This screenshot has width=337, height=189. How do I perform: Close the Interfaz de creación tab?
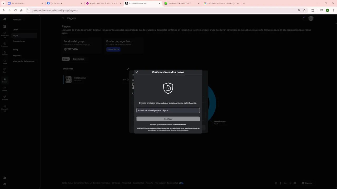tap(160, 3)
